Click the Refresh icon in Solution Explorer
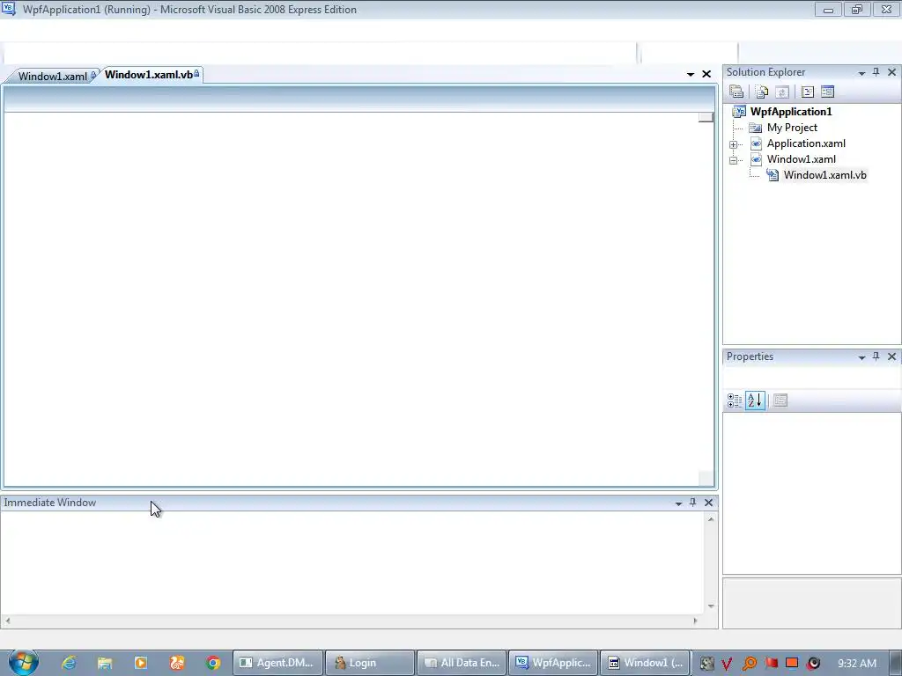The height and width of the screenshot is (676, 902). pos(782,92)
